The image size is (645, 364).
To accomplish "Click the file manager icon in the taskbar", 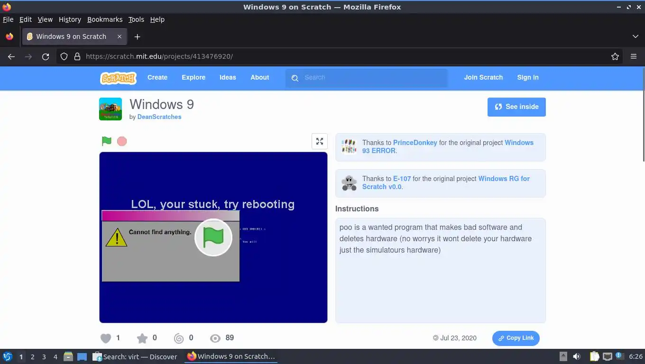I will pyautogui.click(x=68, y=356).
